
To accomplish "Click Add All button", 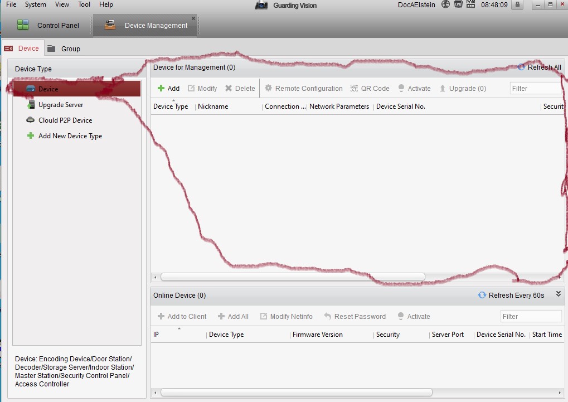I will (x=233, y=317).
